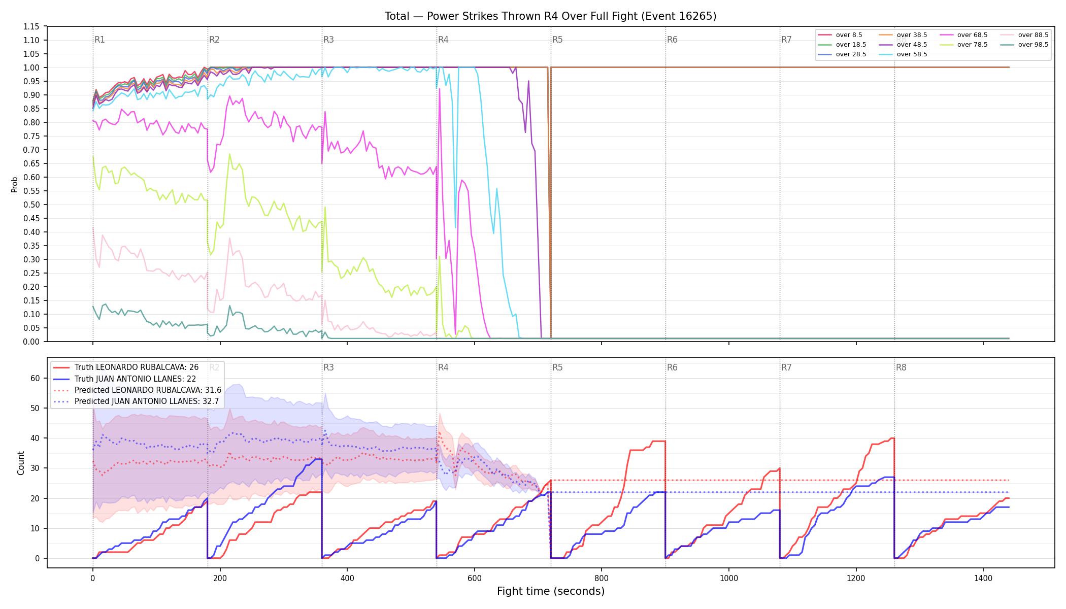The height and width of the screenshot is (609, 1066).
Task: Click the 1400 tick on the time axis
Action: pos(983,578)
